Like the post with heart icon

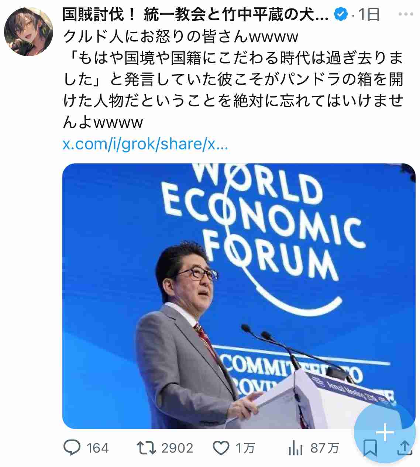click(x=221, y=448)
